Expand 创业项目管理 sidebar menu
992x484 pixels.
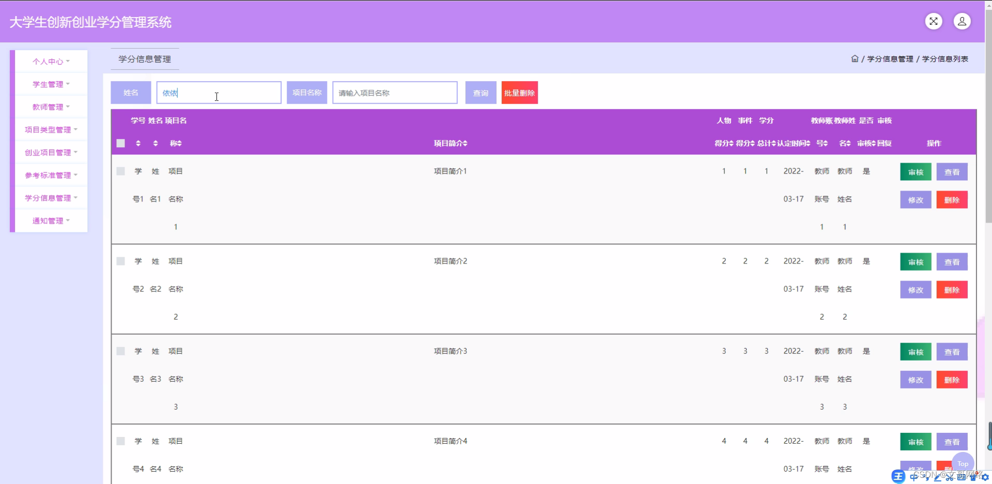[x=51, y=152]
